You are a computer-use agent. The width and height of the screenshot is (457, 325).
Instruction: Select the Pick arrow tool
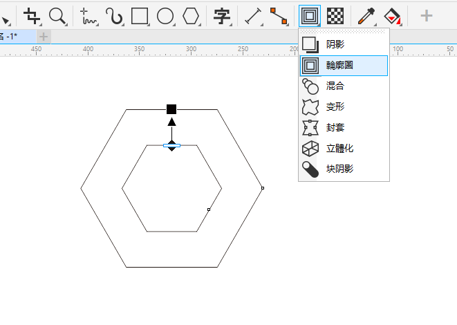[x=6, y=21]
